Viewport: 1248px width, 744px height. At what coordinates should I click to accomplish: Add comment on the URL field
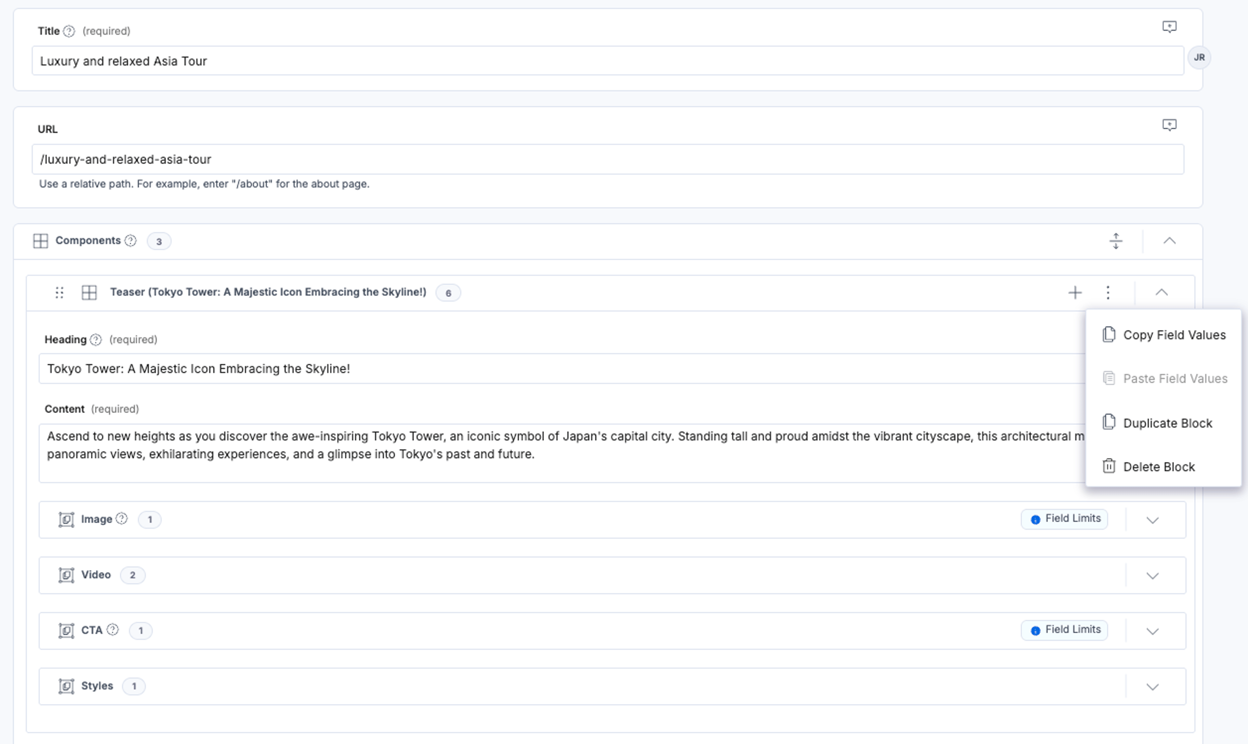1169,125
